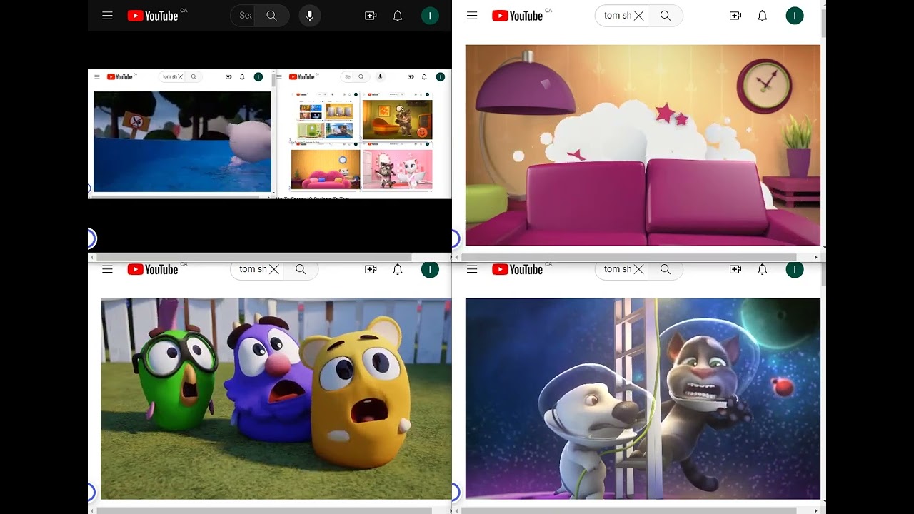Viewport: 914px width, 514px height.
Task: Open account avatar in top-left dark pane
Action: click(x=430, y=16)
